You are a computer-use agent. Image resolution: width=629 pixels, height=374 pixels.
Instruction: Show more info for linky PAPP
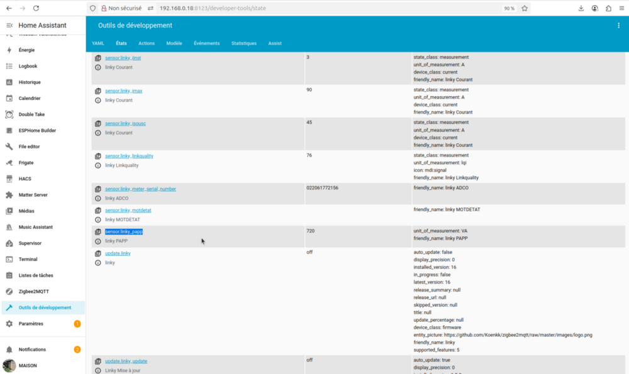tap(98, 241)
